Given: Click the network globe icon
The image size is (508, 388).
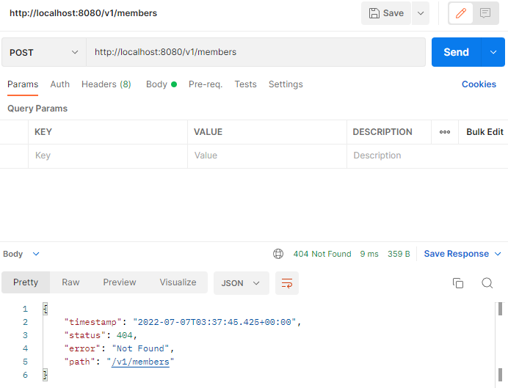Looking at the screenshot, I should [x=278, y=254].
